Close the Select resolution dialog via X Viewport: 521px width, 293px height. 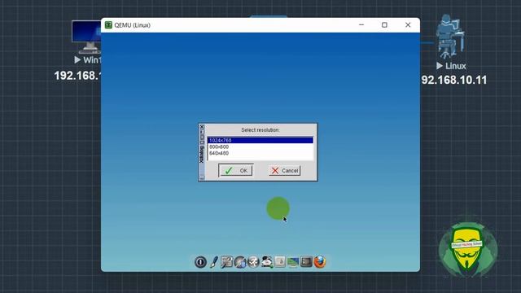[x=202, y=127]
